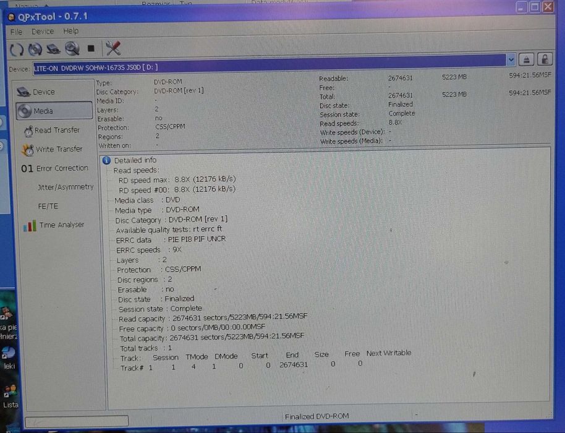
Task: Click Disc Category DVD-ROM [rev 1] summary value
Action: 179,90
